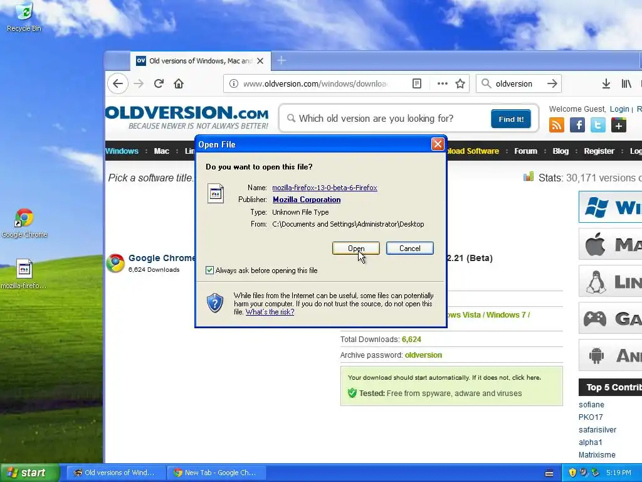Open a new tab with plus button
Viewport: 642px width, 482px height.
(282, 61)
